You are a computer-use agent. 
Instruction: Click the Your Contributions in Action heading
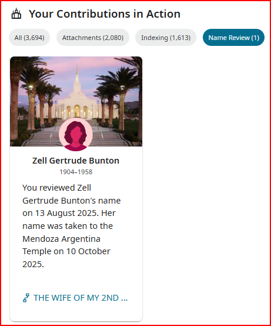click(x=105, y=14)
